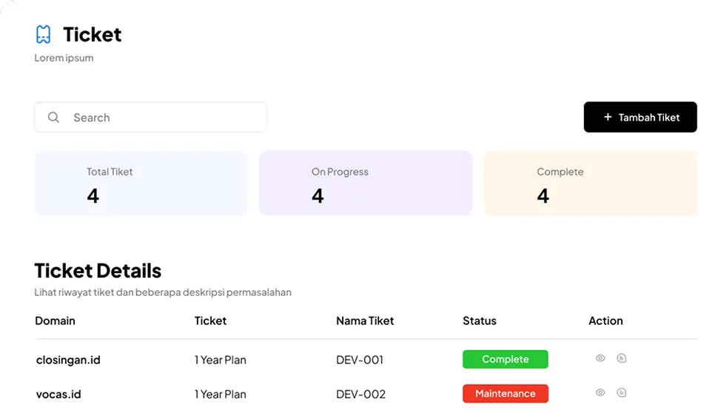The image size is (715, 413).
Task: Click the magnifier icon in the search box
Action: pyautogui.click(x=53, y=118)
